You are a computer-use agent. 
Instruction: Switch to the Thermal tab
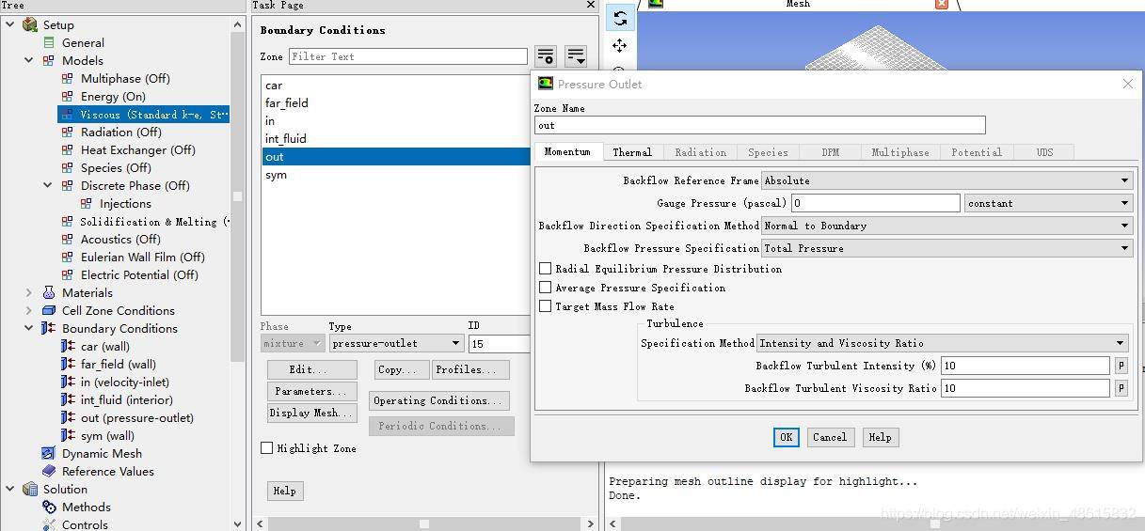(632, 152)
